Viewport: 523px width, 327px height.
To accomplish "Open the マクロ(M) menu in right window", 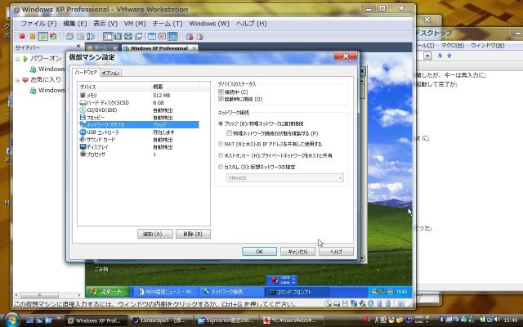I will click(452, 45).
